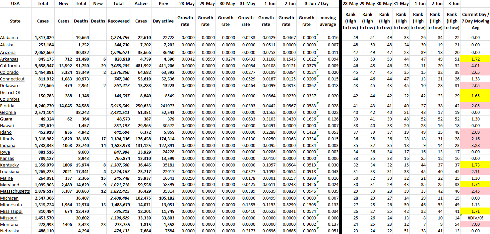Follow the Florida state link

[7, 106]
